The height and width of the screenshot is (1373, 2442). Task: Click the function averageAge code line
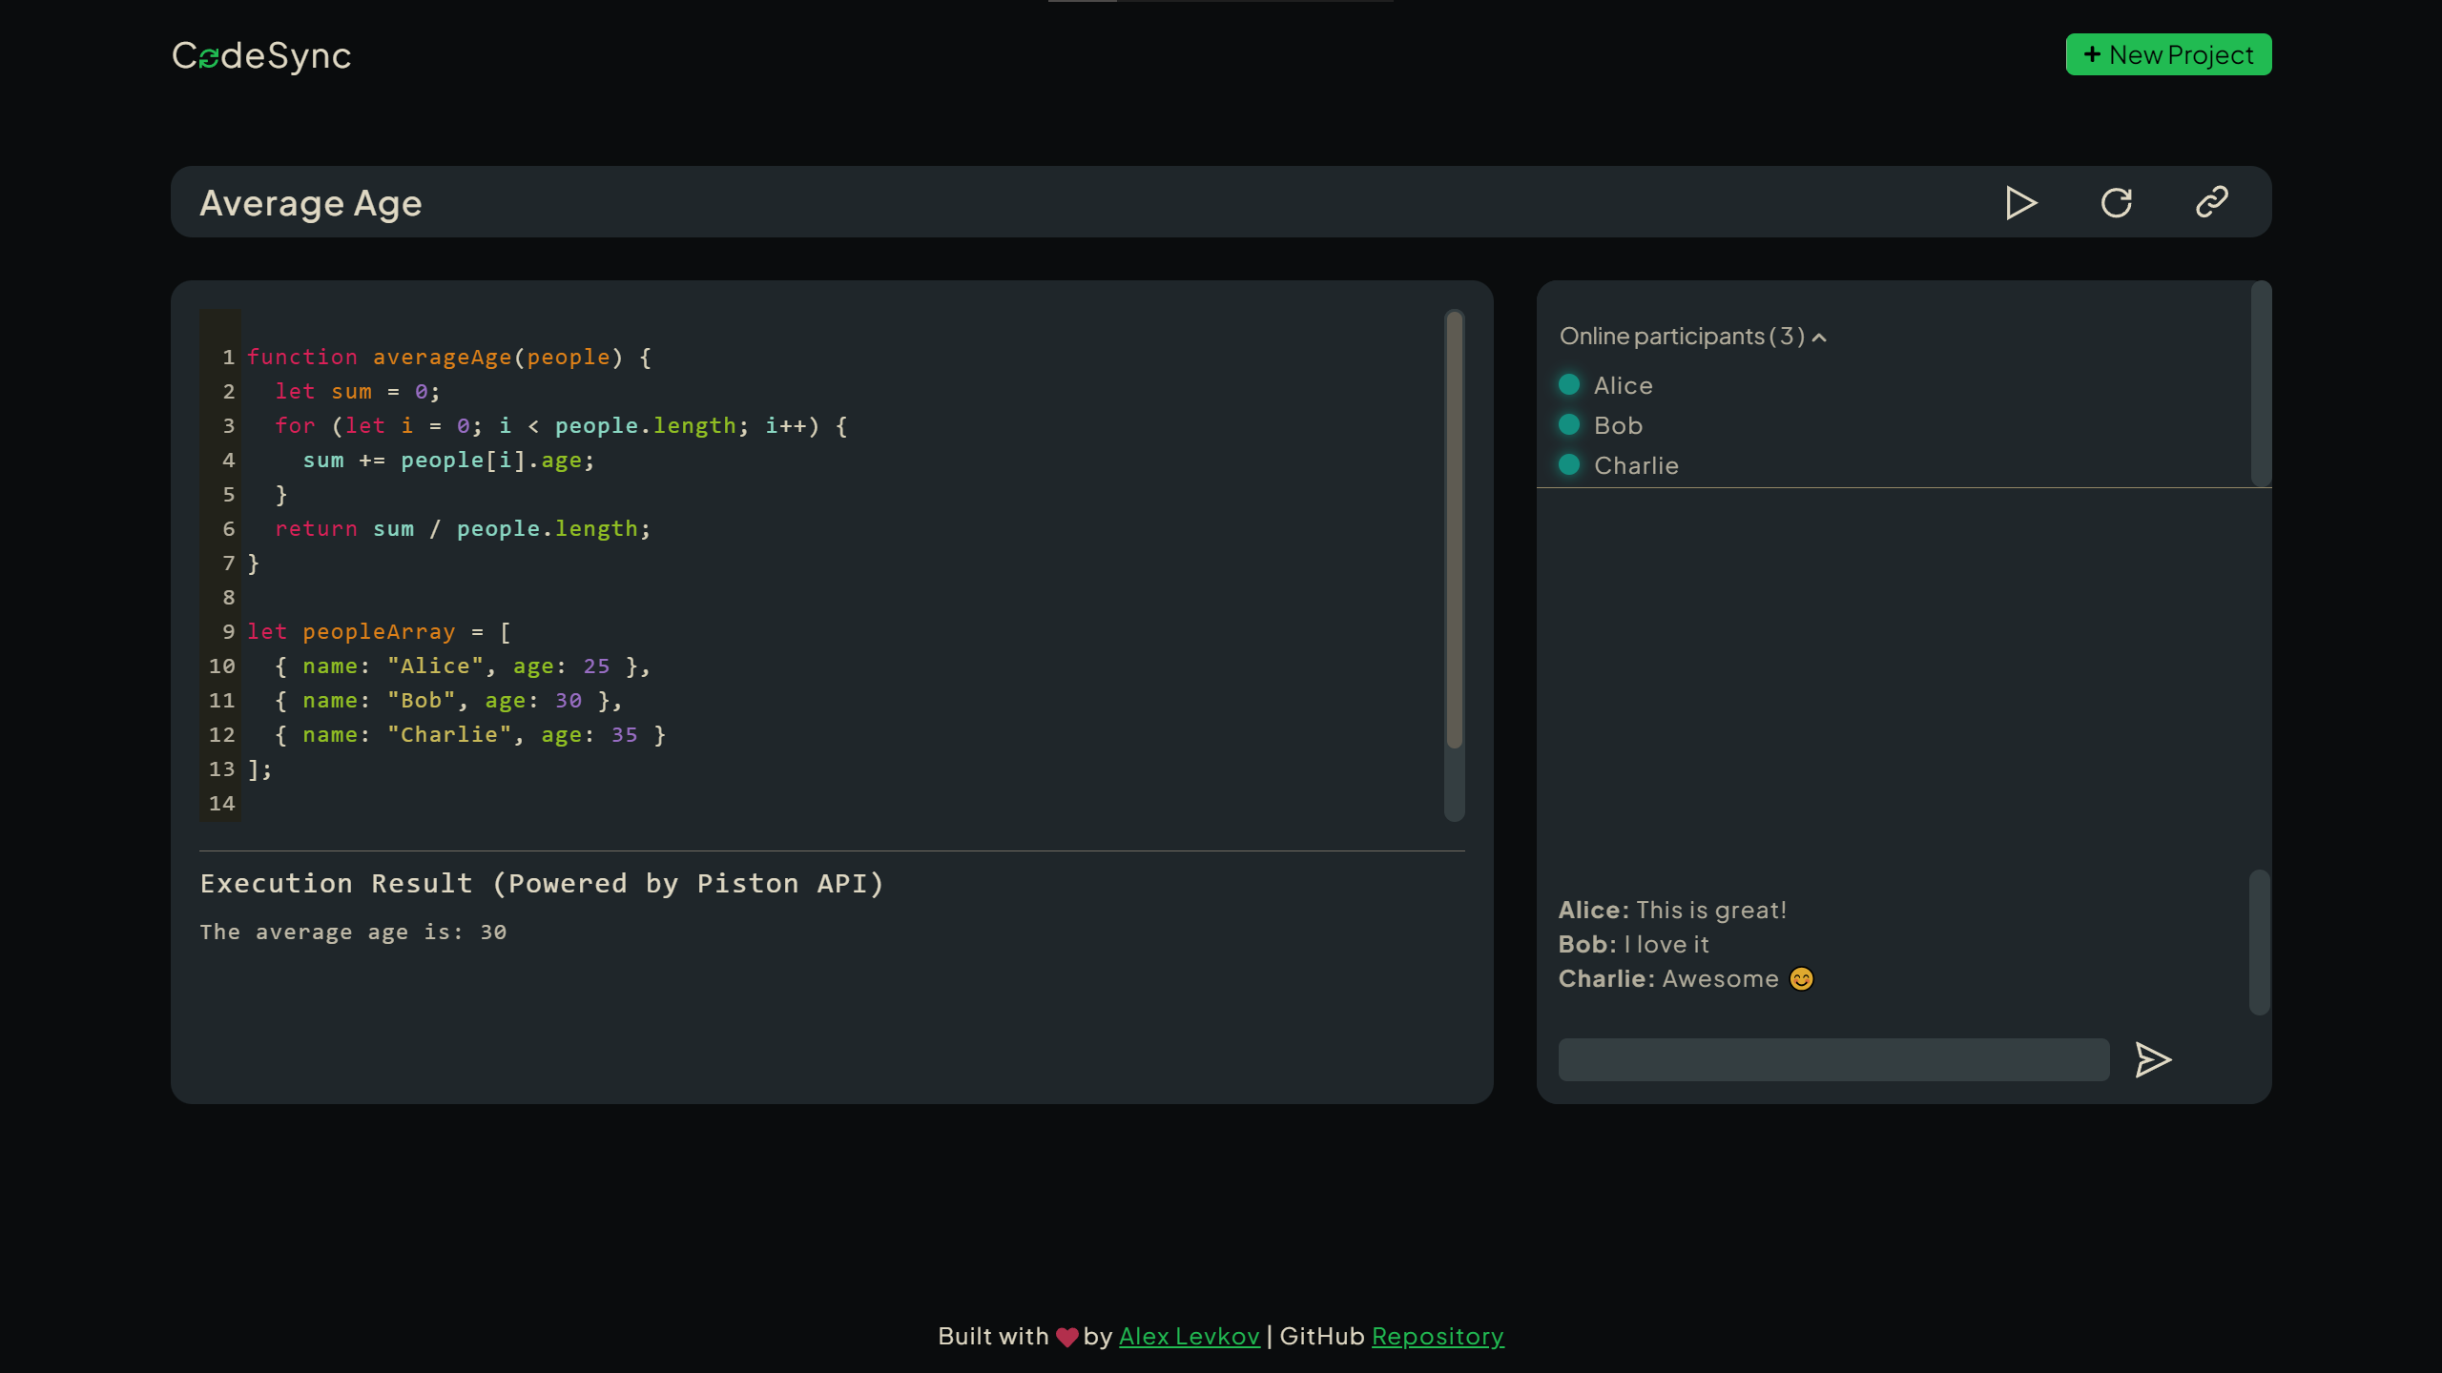(449, 357)
